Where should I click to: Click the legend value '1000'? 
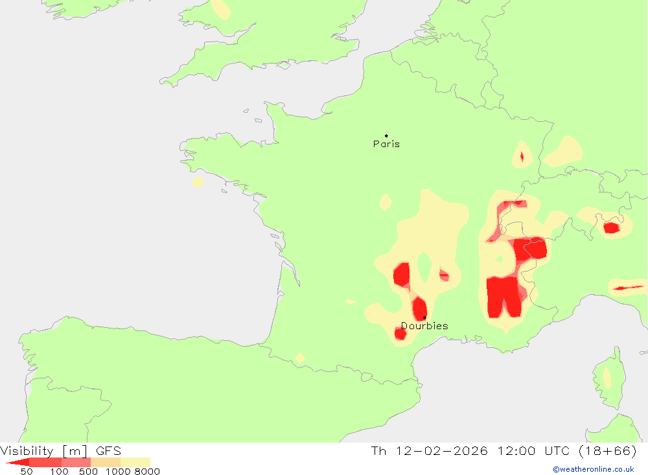point(118,472)
